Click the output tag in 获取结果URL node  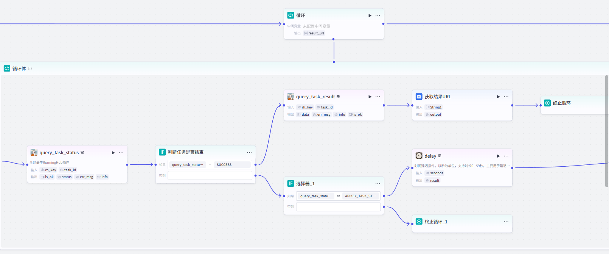point(433,115)
